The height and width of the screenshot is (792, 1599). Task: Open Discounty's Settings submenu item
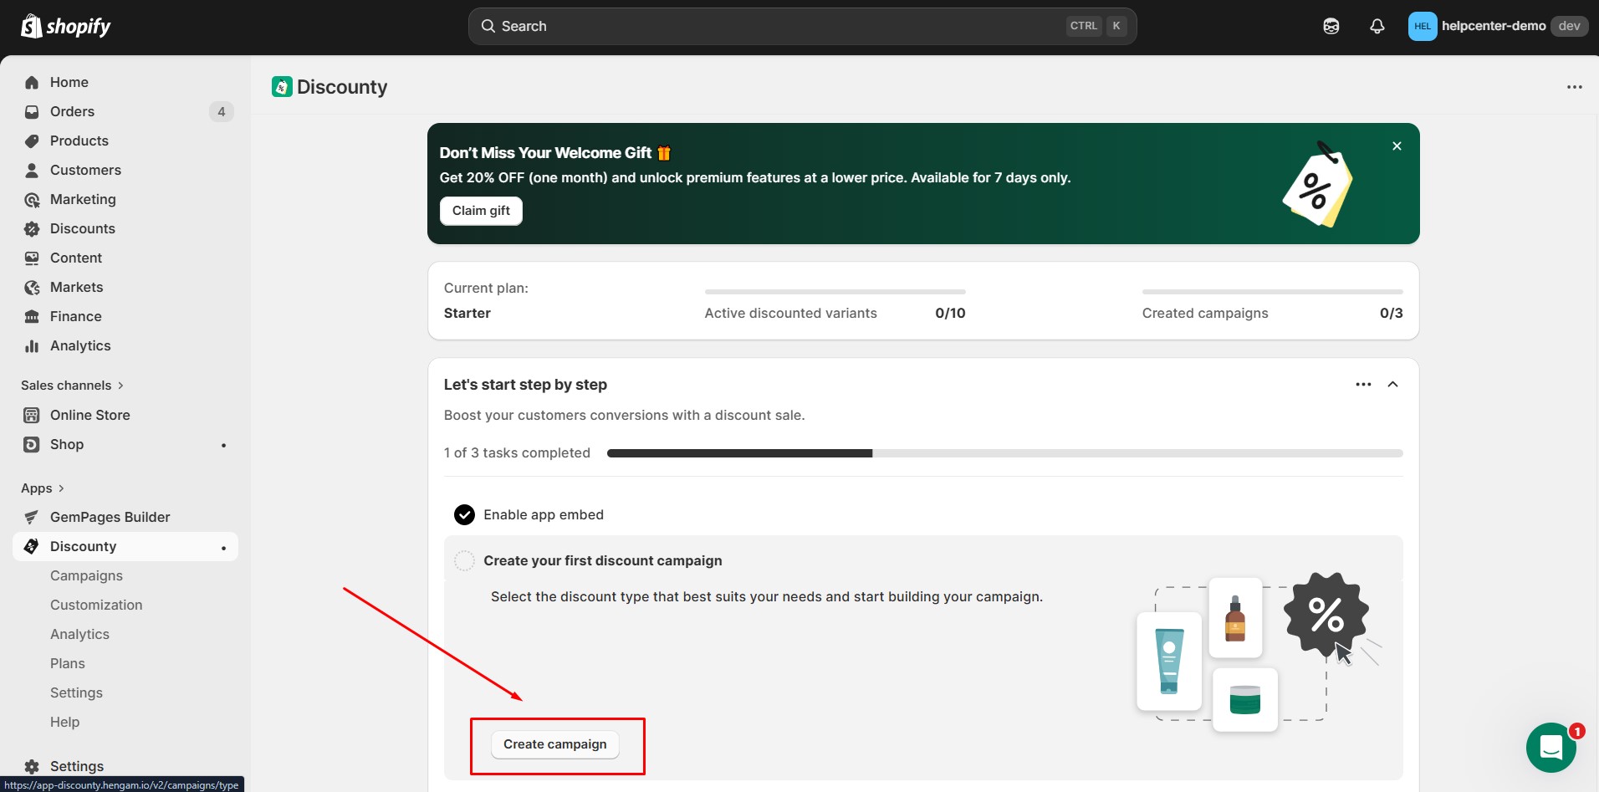pyautogui.click(x=76, y=692)
